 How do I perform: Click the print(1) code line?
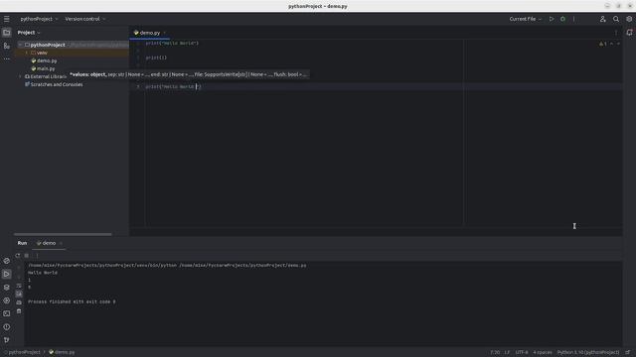[156, 58]
